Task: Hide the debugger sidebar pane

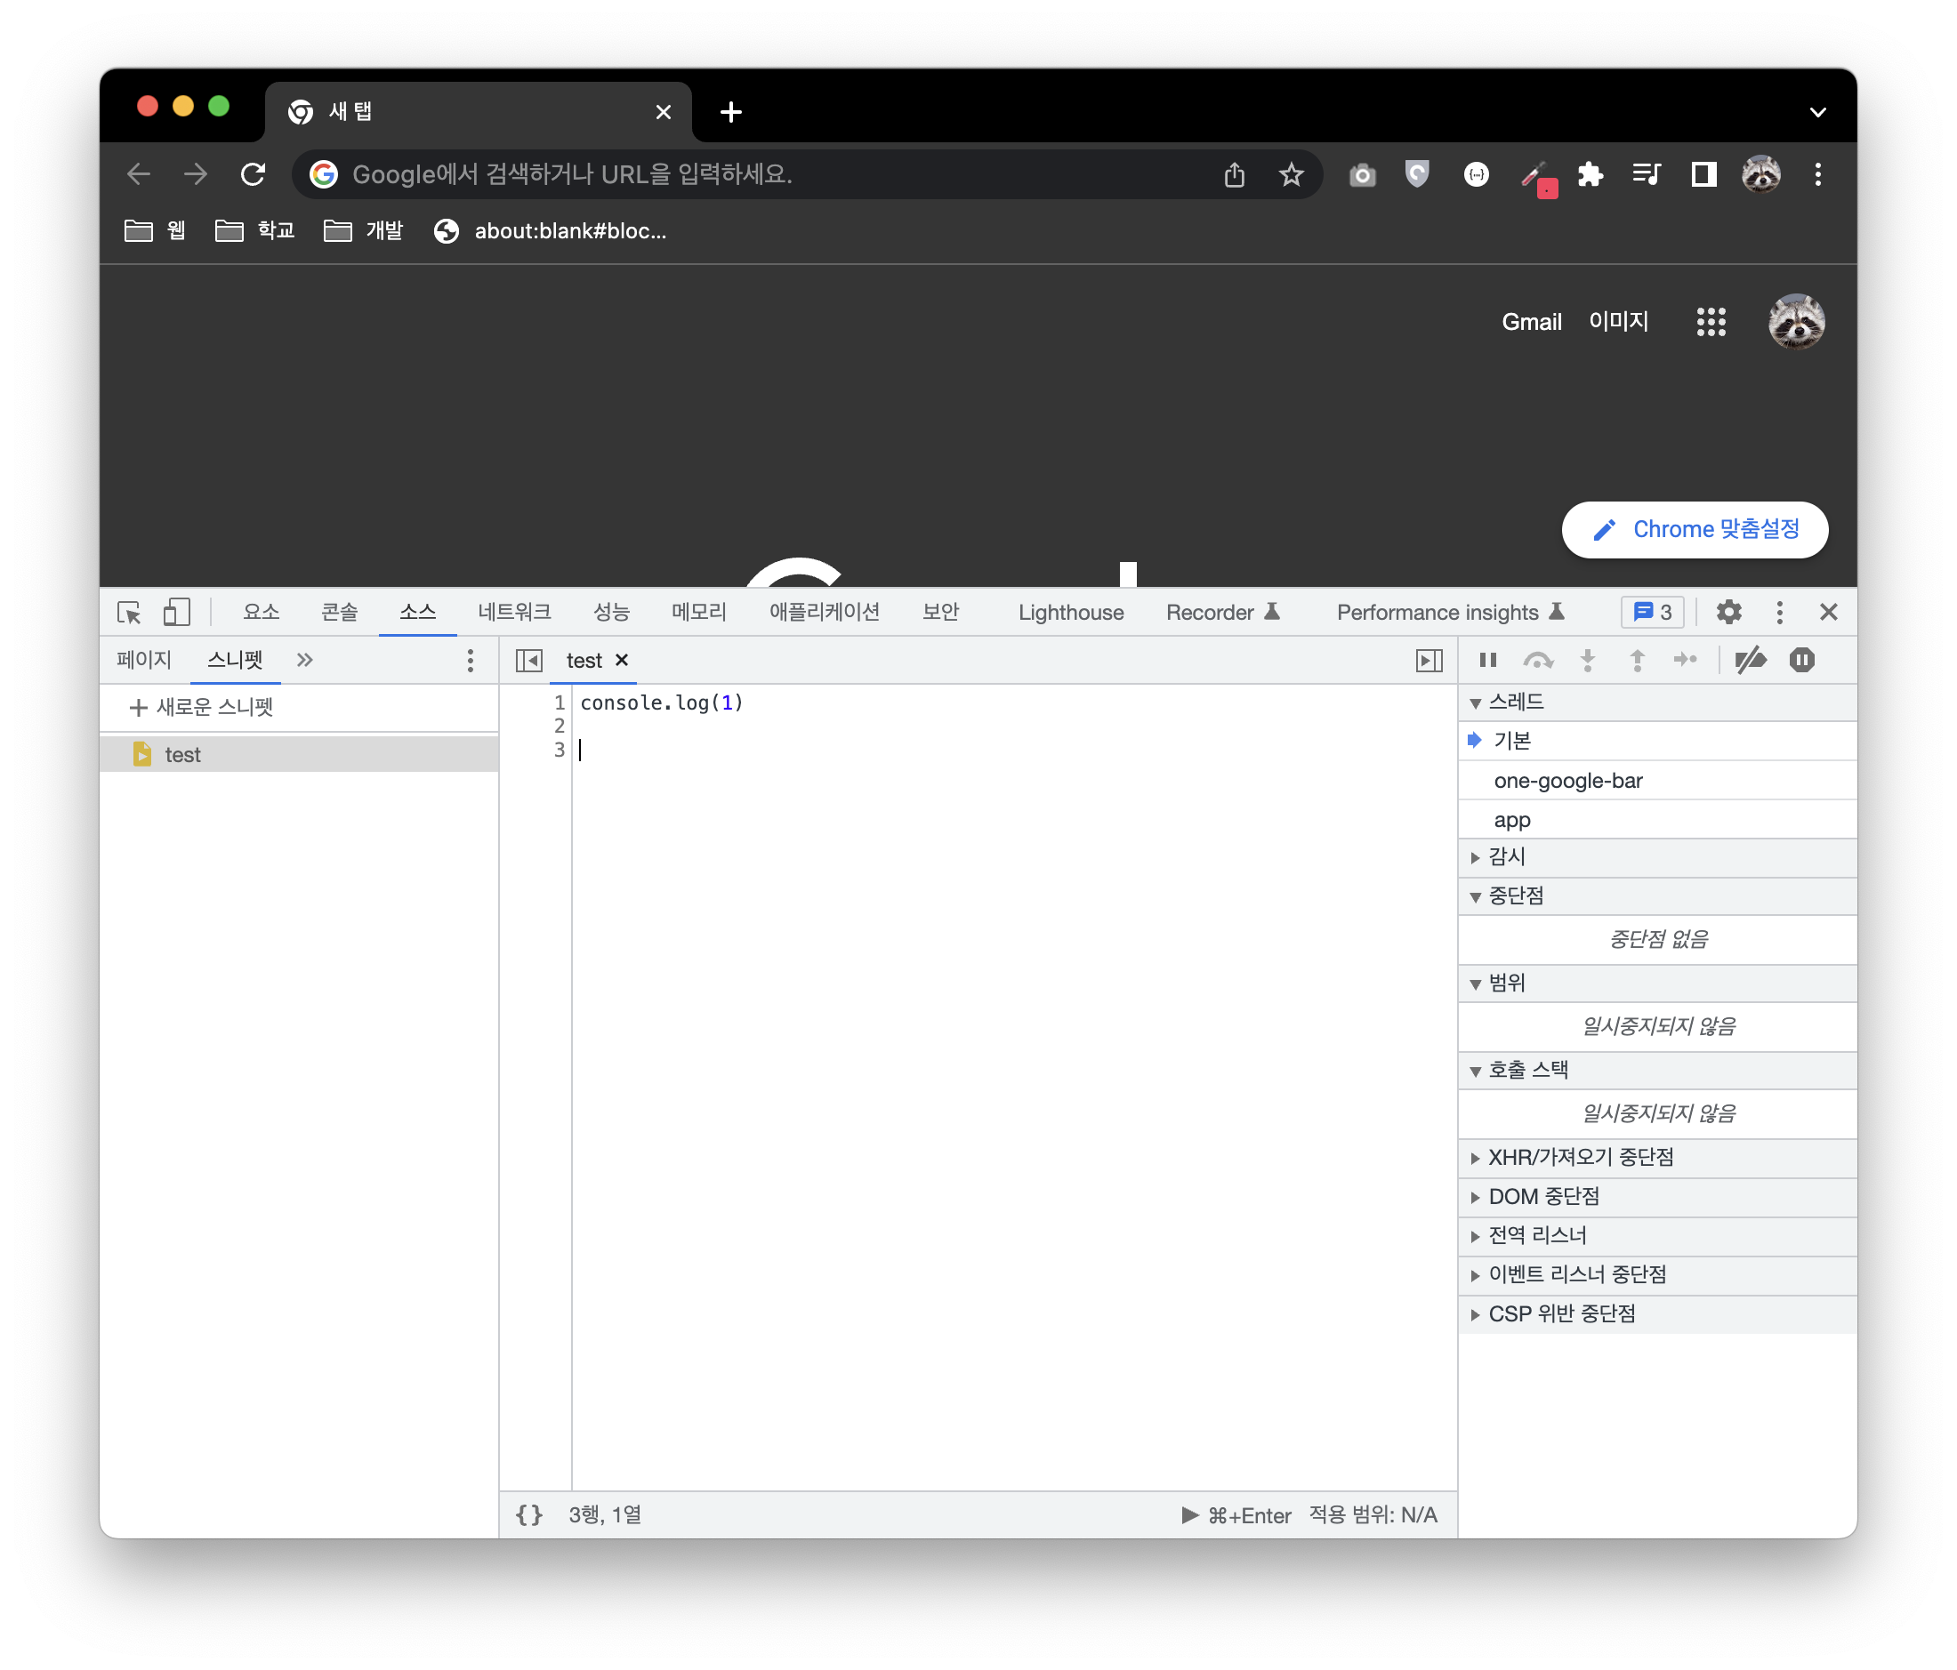Action: pos(1429,661)
